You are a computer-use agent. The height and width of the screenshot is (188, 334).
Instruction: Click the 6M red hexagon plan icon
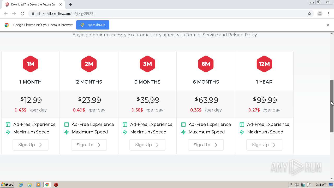point(206,64)
